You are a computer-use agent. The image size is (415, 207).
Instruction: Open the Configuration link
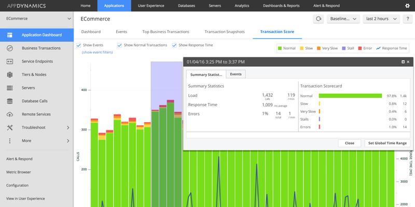tap(17, 185)
